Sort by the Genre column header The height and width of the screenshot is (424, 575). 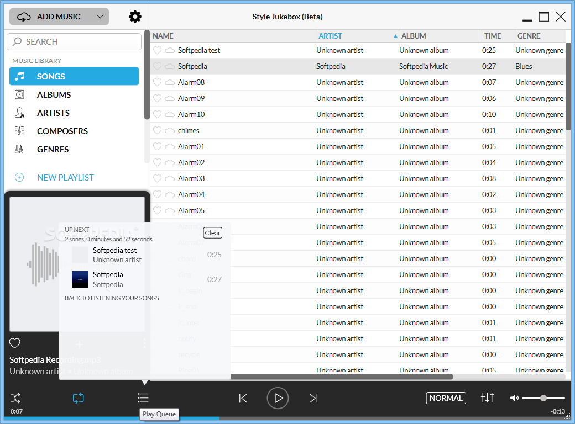tap(540, 36)
